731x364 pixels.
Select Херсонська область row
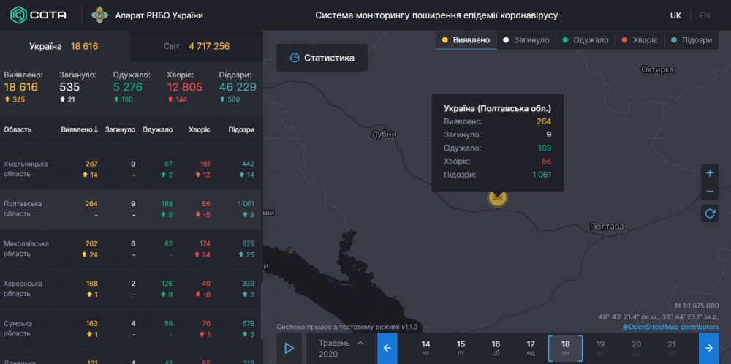click(x=131, y=289)
